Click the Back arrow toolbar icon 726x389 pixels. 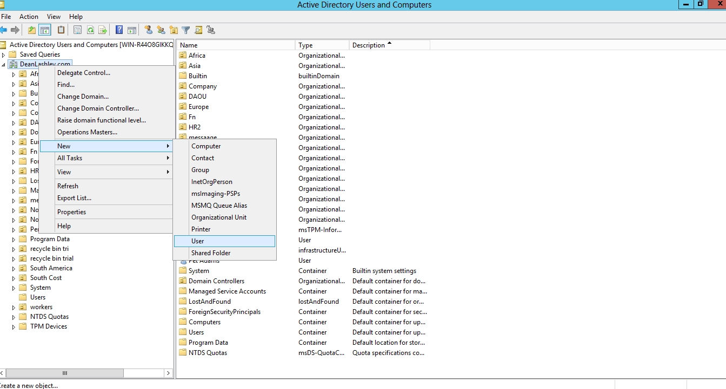(4, 30)
